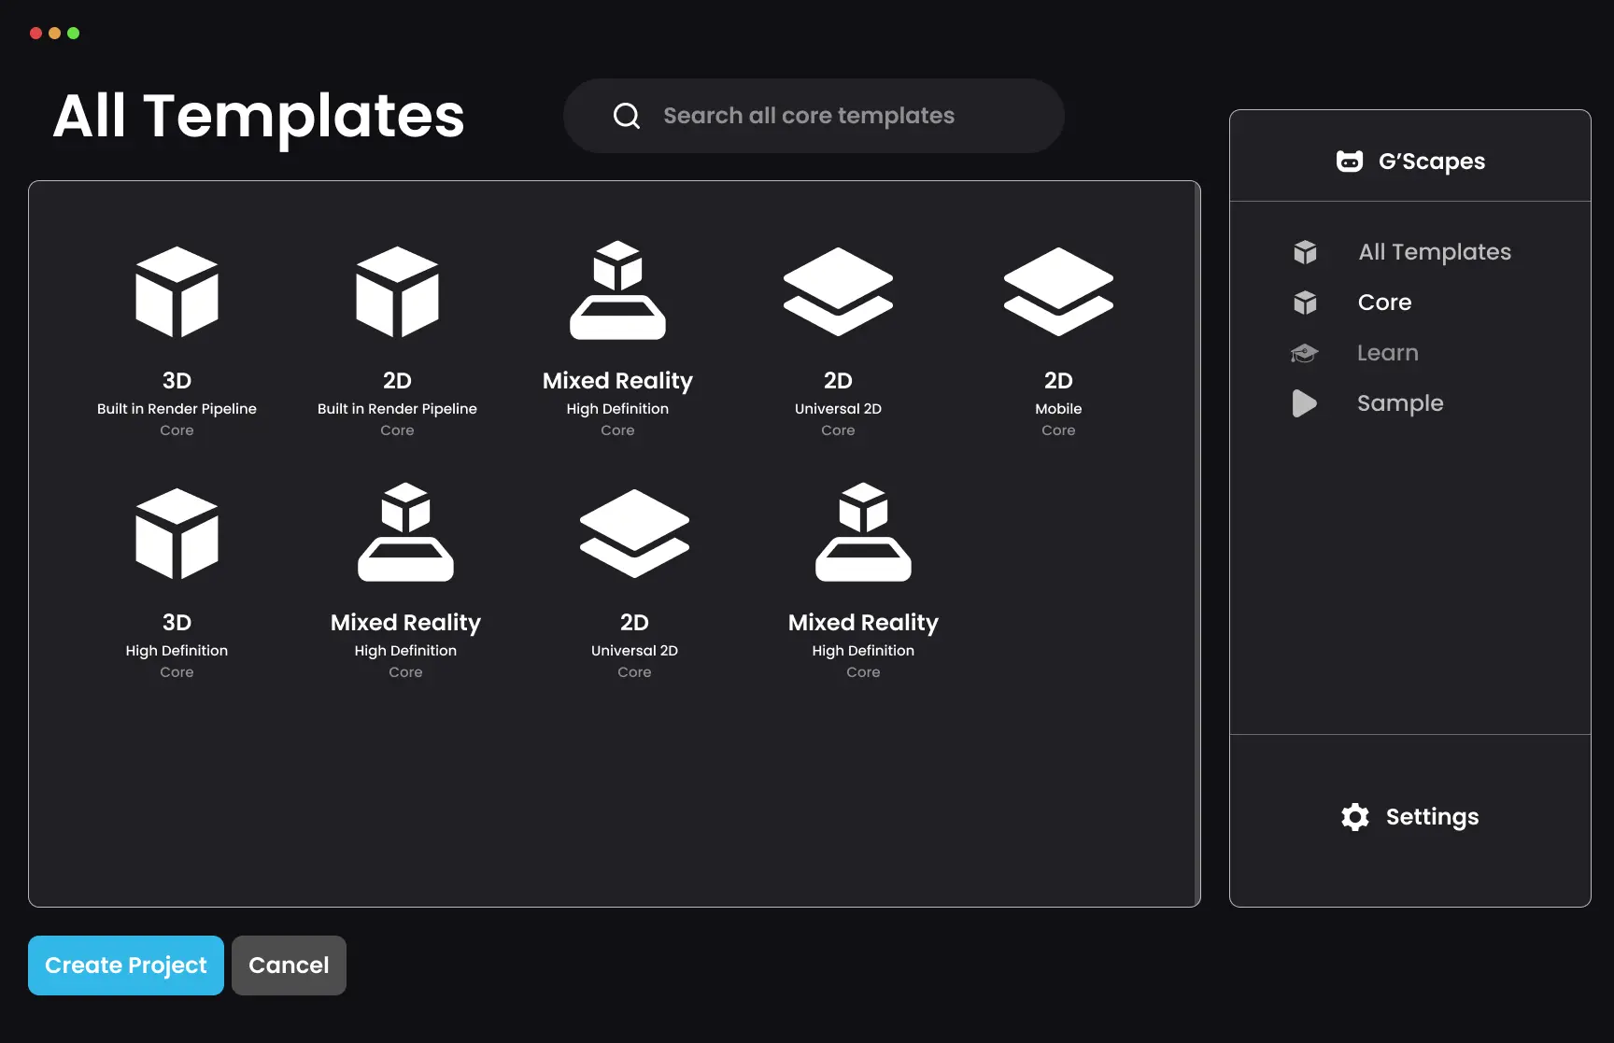This screenshot has width=1614, height=1043.
Task: Click "Built in Render Pipeline" under 3D
Action: tap(177, 409)
